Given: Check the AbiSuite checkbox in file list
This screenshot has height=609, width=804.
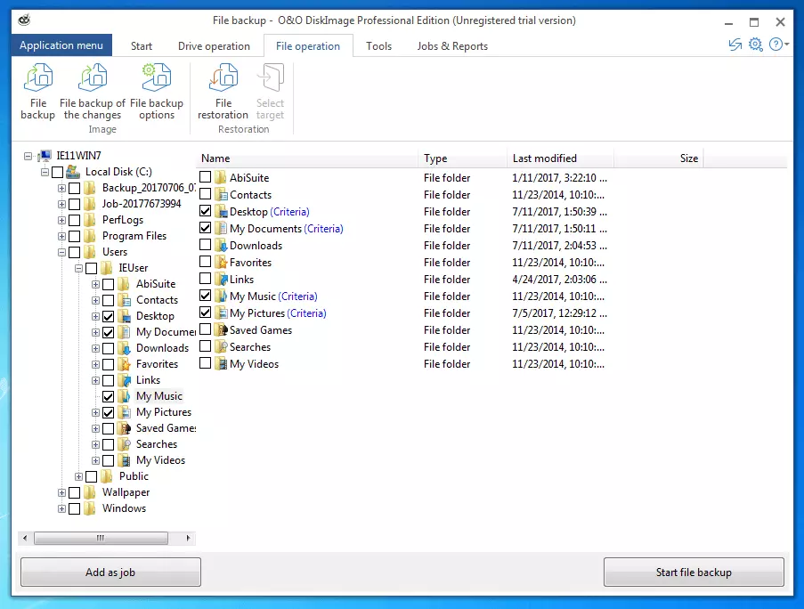Looking at the screenshot, I should click(206, 178).
